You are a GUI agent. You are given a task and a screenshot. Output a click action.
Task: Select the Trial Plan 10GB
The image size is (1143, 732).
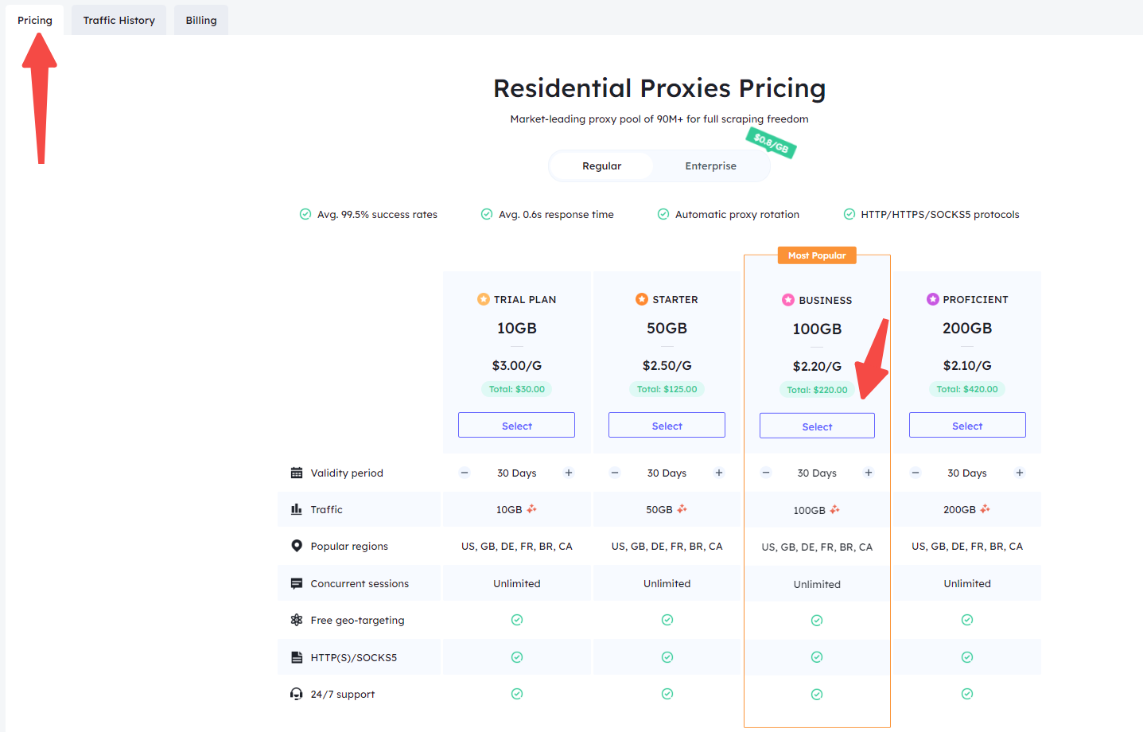click(x=517, y=426)
